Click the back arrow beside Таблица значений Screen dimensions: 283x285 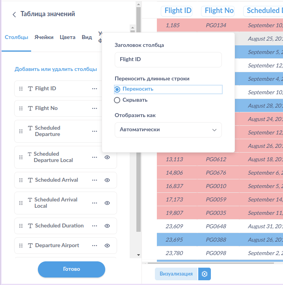pos(14,15)
